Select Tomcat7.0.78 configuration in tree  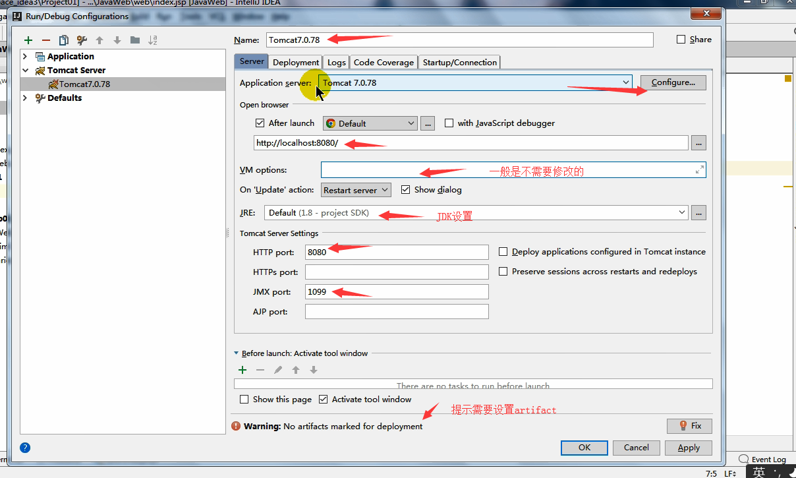tap(123, 84)
